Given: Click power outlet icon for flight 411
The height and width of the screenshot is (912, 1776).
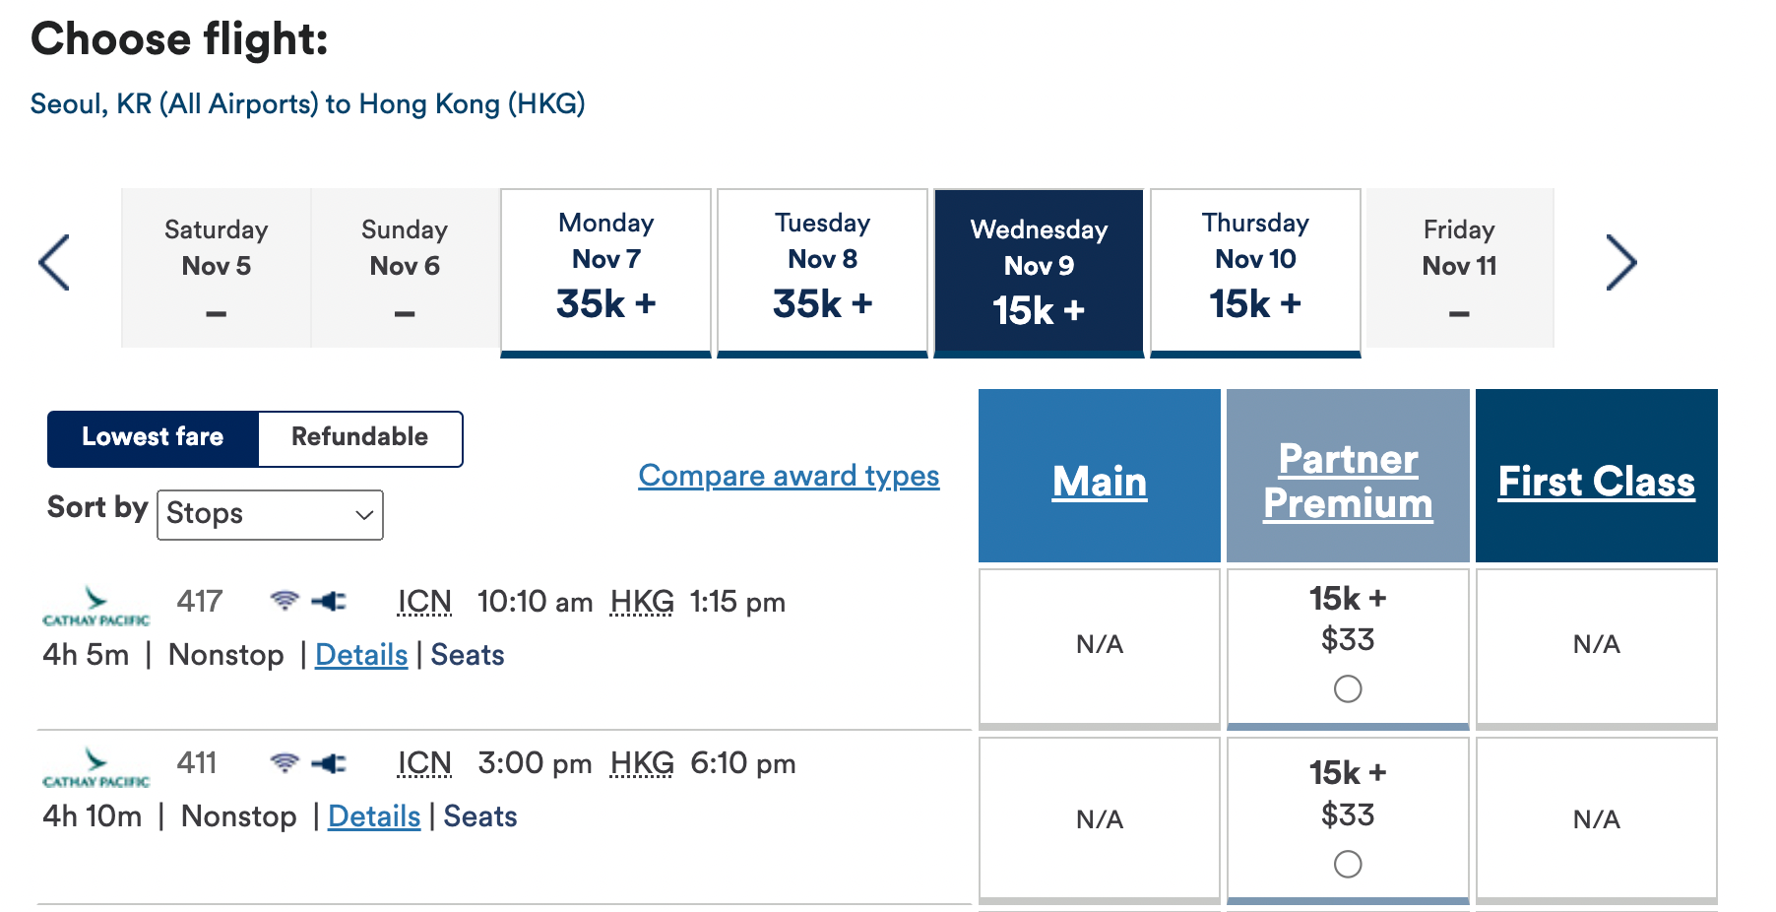Looking at the screenshot, I should click(329, 763).
